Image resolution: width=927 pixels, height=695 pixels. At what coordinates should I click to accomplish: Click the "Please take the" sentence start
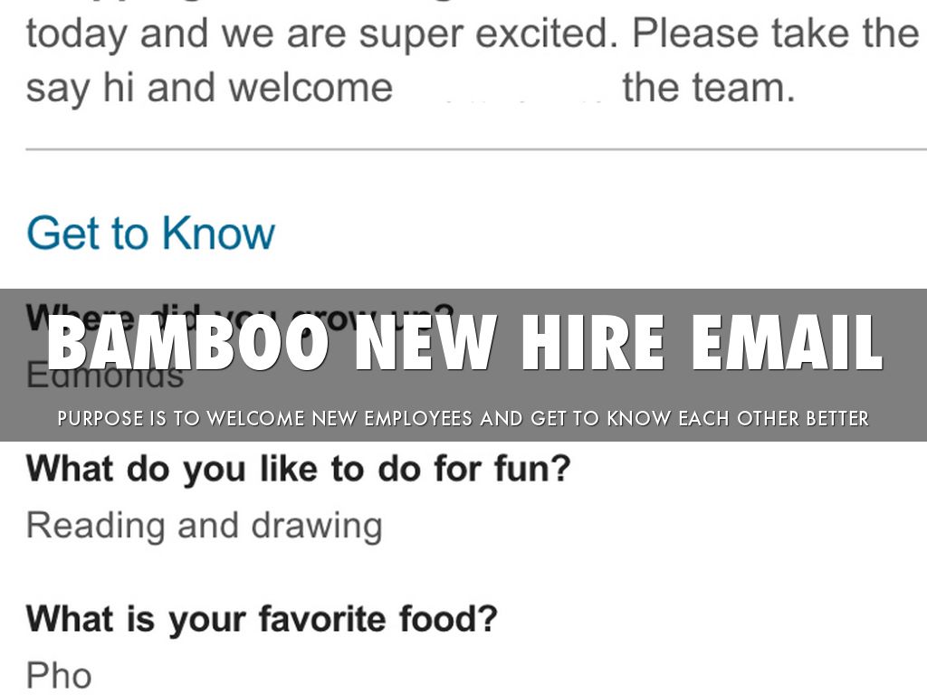pyautogui.click(x=775, y=34)
